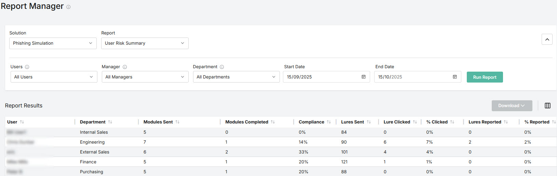Viewport: 557px width, 176px height.
Task: Open the Download button menu
Action: tap(512, 106)
